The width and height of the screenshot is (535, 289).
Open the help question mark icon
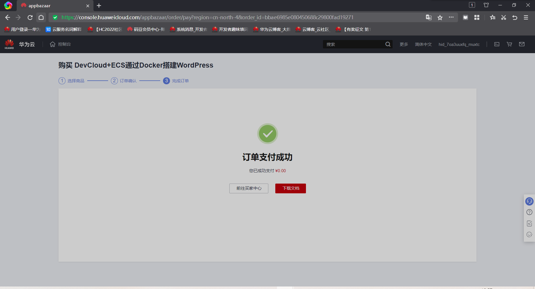coord(529,212)
